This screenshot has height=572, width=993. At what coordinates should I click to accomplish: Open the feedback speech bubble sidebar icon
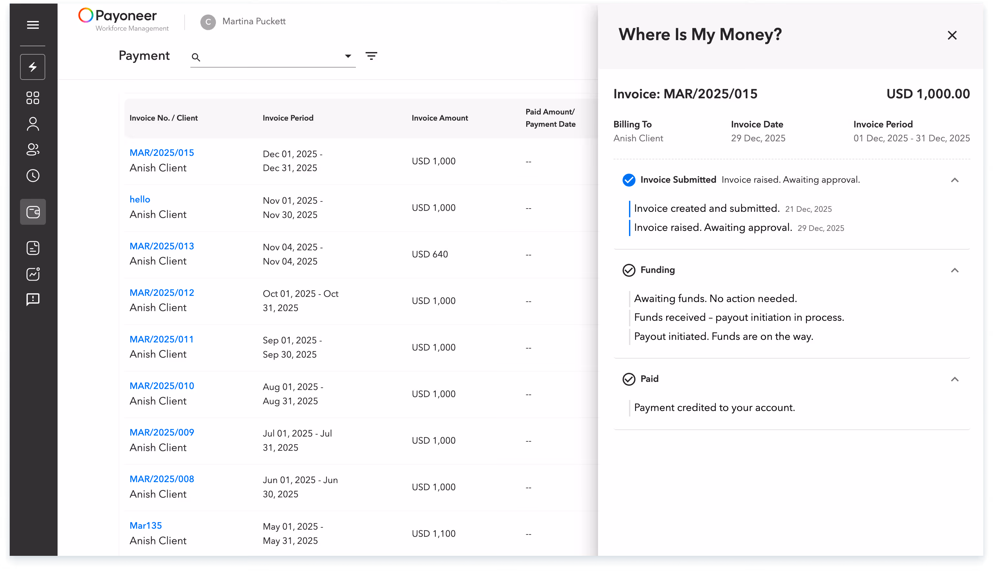tap(33, 300)
